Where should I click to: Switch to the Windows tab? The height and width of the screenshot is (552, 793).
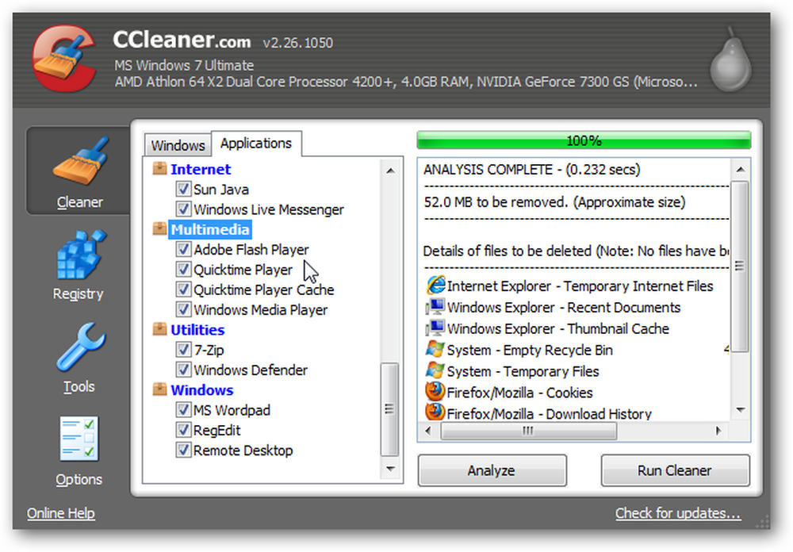tap(178, 145)
